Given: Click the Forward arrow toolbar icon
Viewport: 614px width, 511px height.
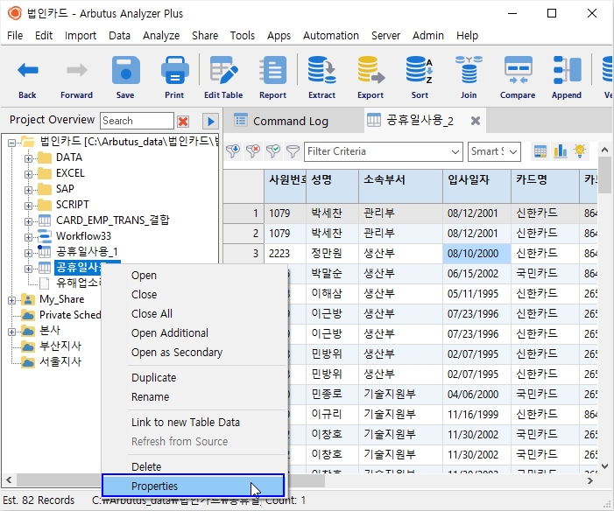Looking at the screenshot, I should pyautogui.click(x=77, y=71).
